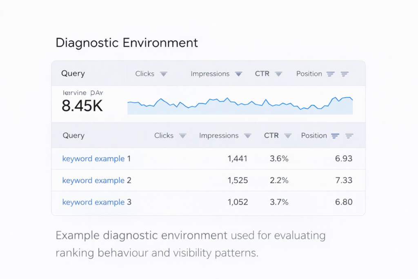Open the keyword example 2 link
The width and height of the screenshot is (418, 279).
point(93,180)
